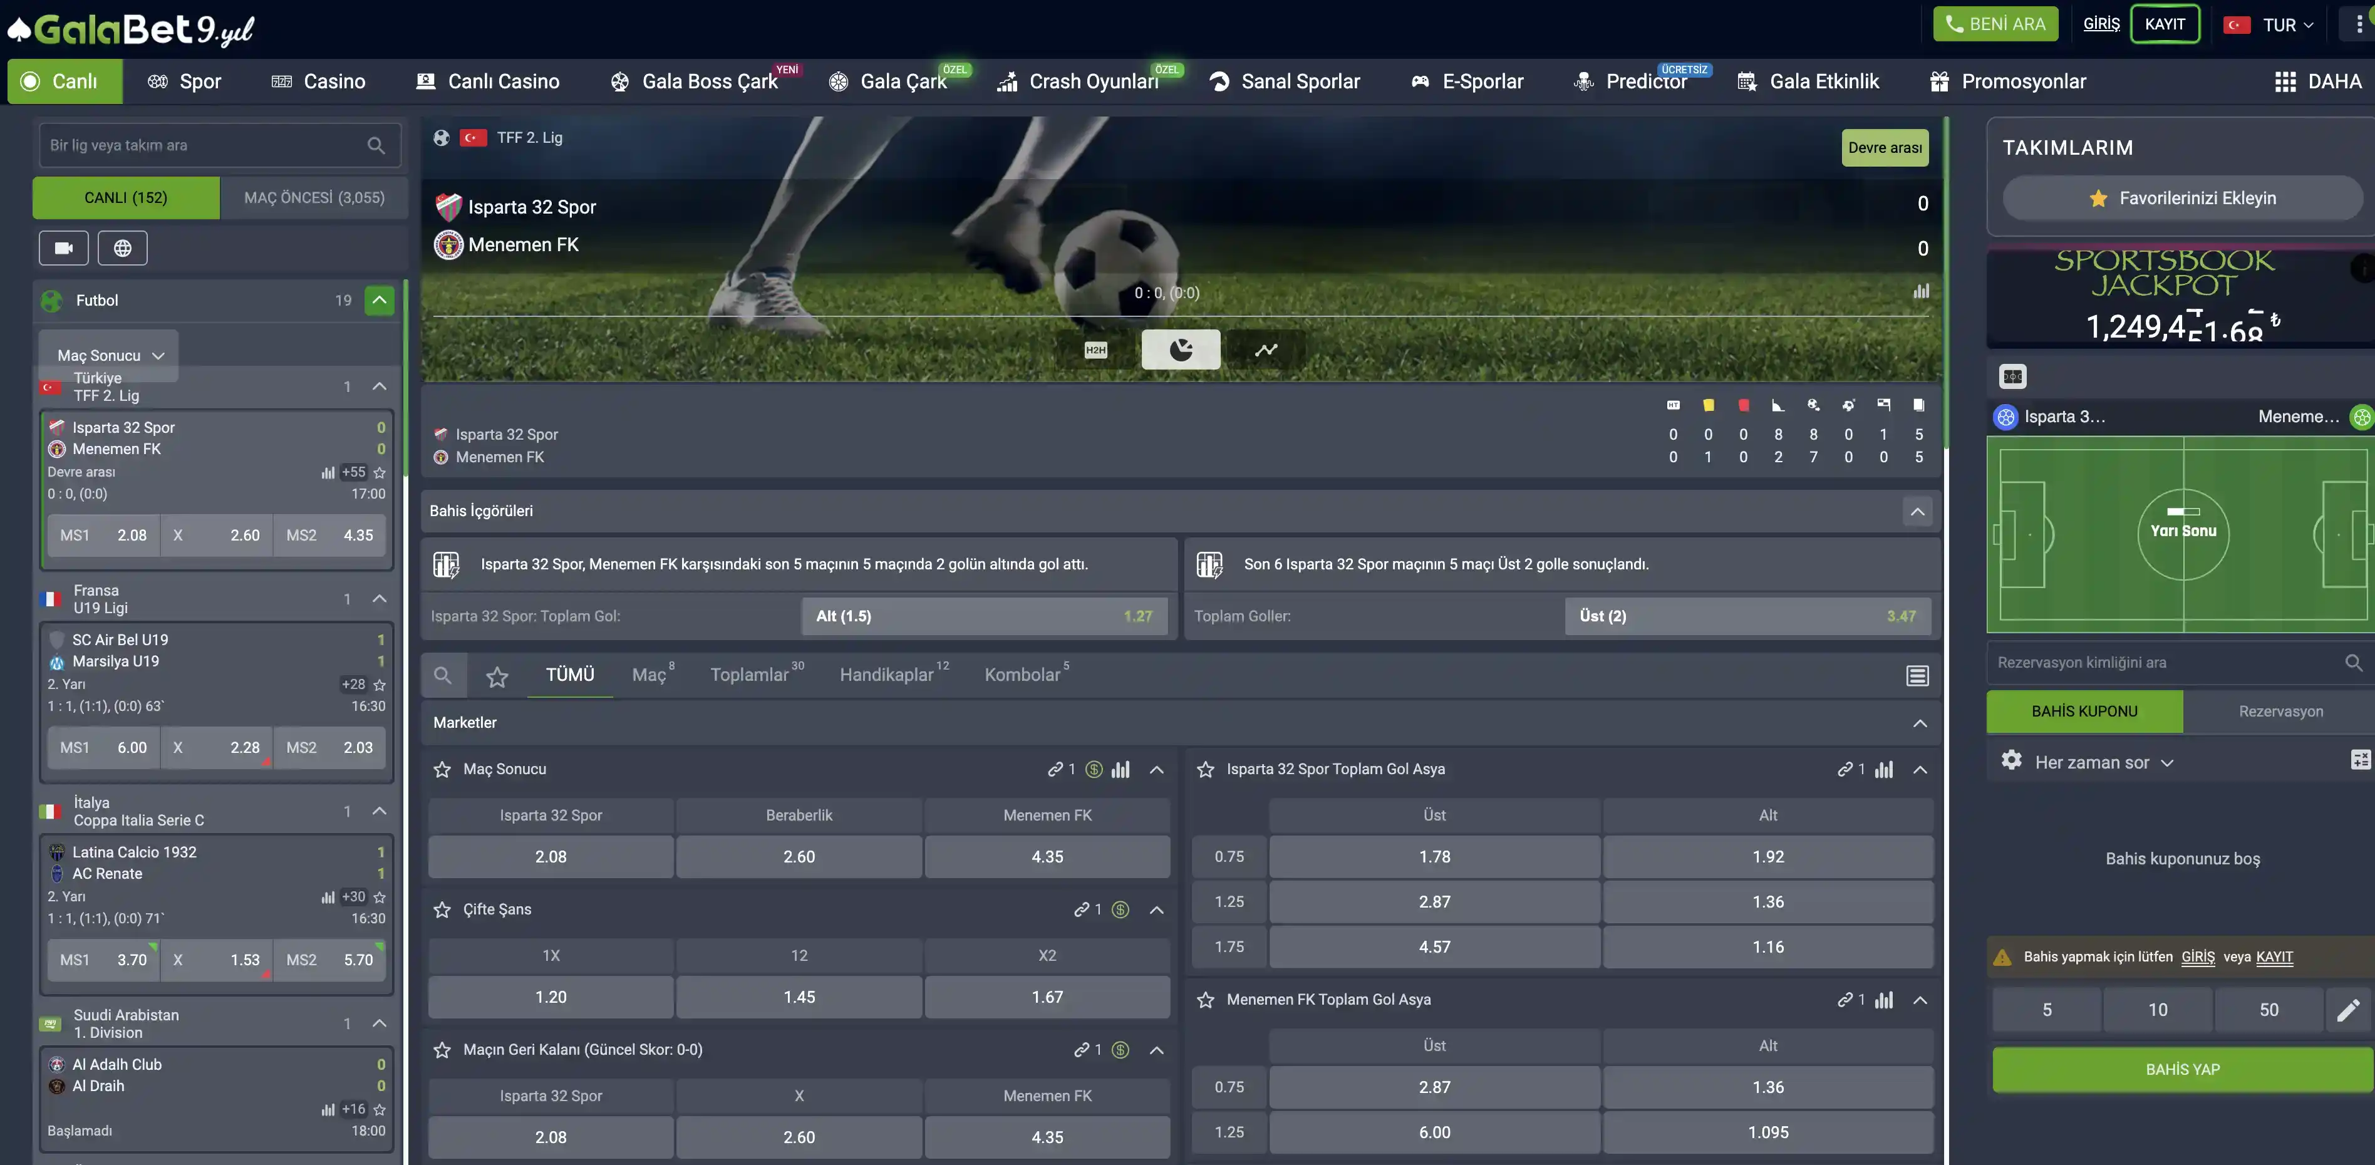Switch to the Toplamlar tab

click(750, 675)
